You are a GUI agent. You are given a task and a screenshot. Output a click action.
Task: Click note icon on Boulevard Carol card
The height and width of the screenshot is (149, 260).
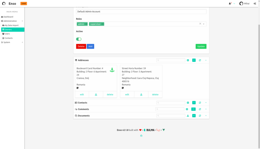tap(78, 88)
